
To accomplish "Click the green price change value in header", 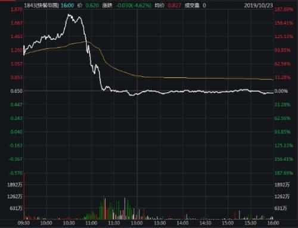I will pos(134,5).
